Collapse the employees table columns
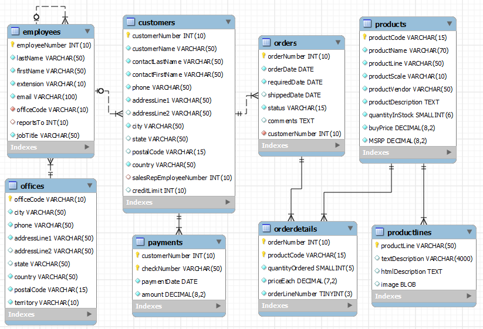The width and height of the screenshot is (483, 329). [87, 31]
